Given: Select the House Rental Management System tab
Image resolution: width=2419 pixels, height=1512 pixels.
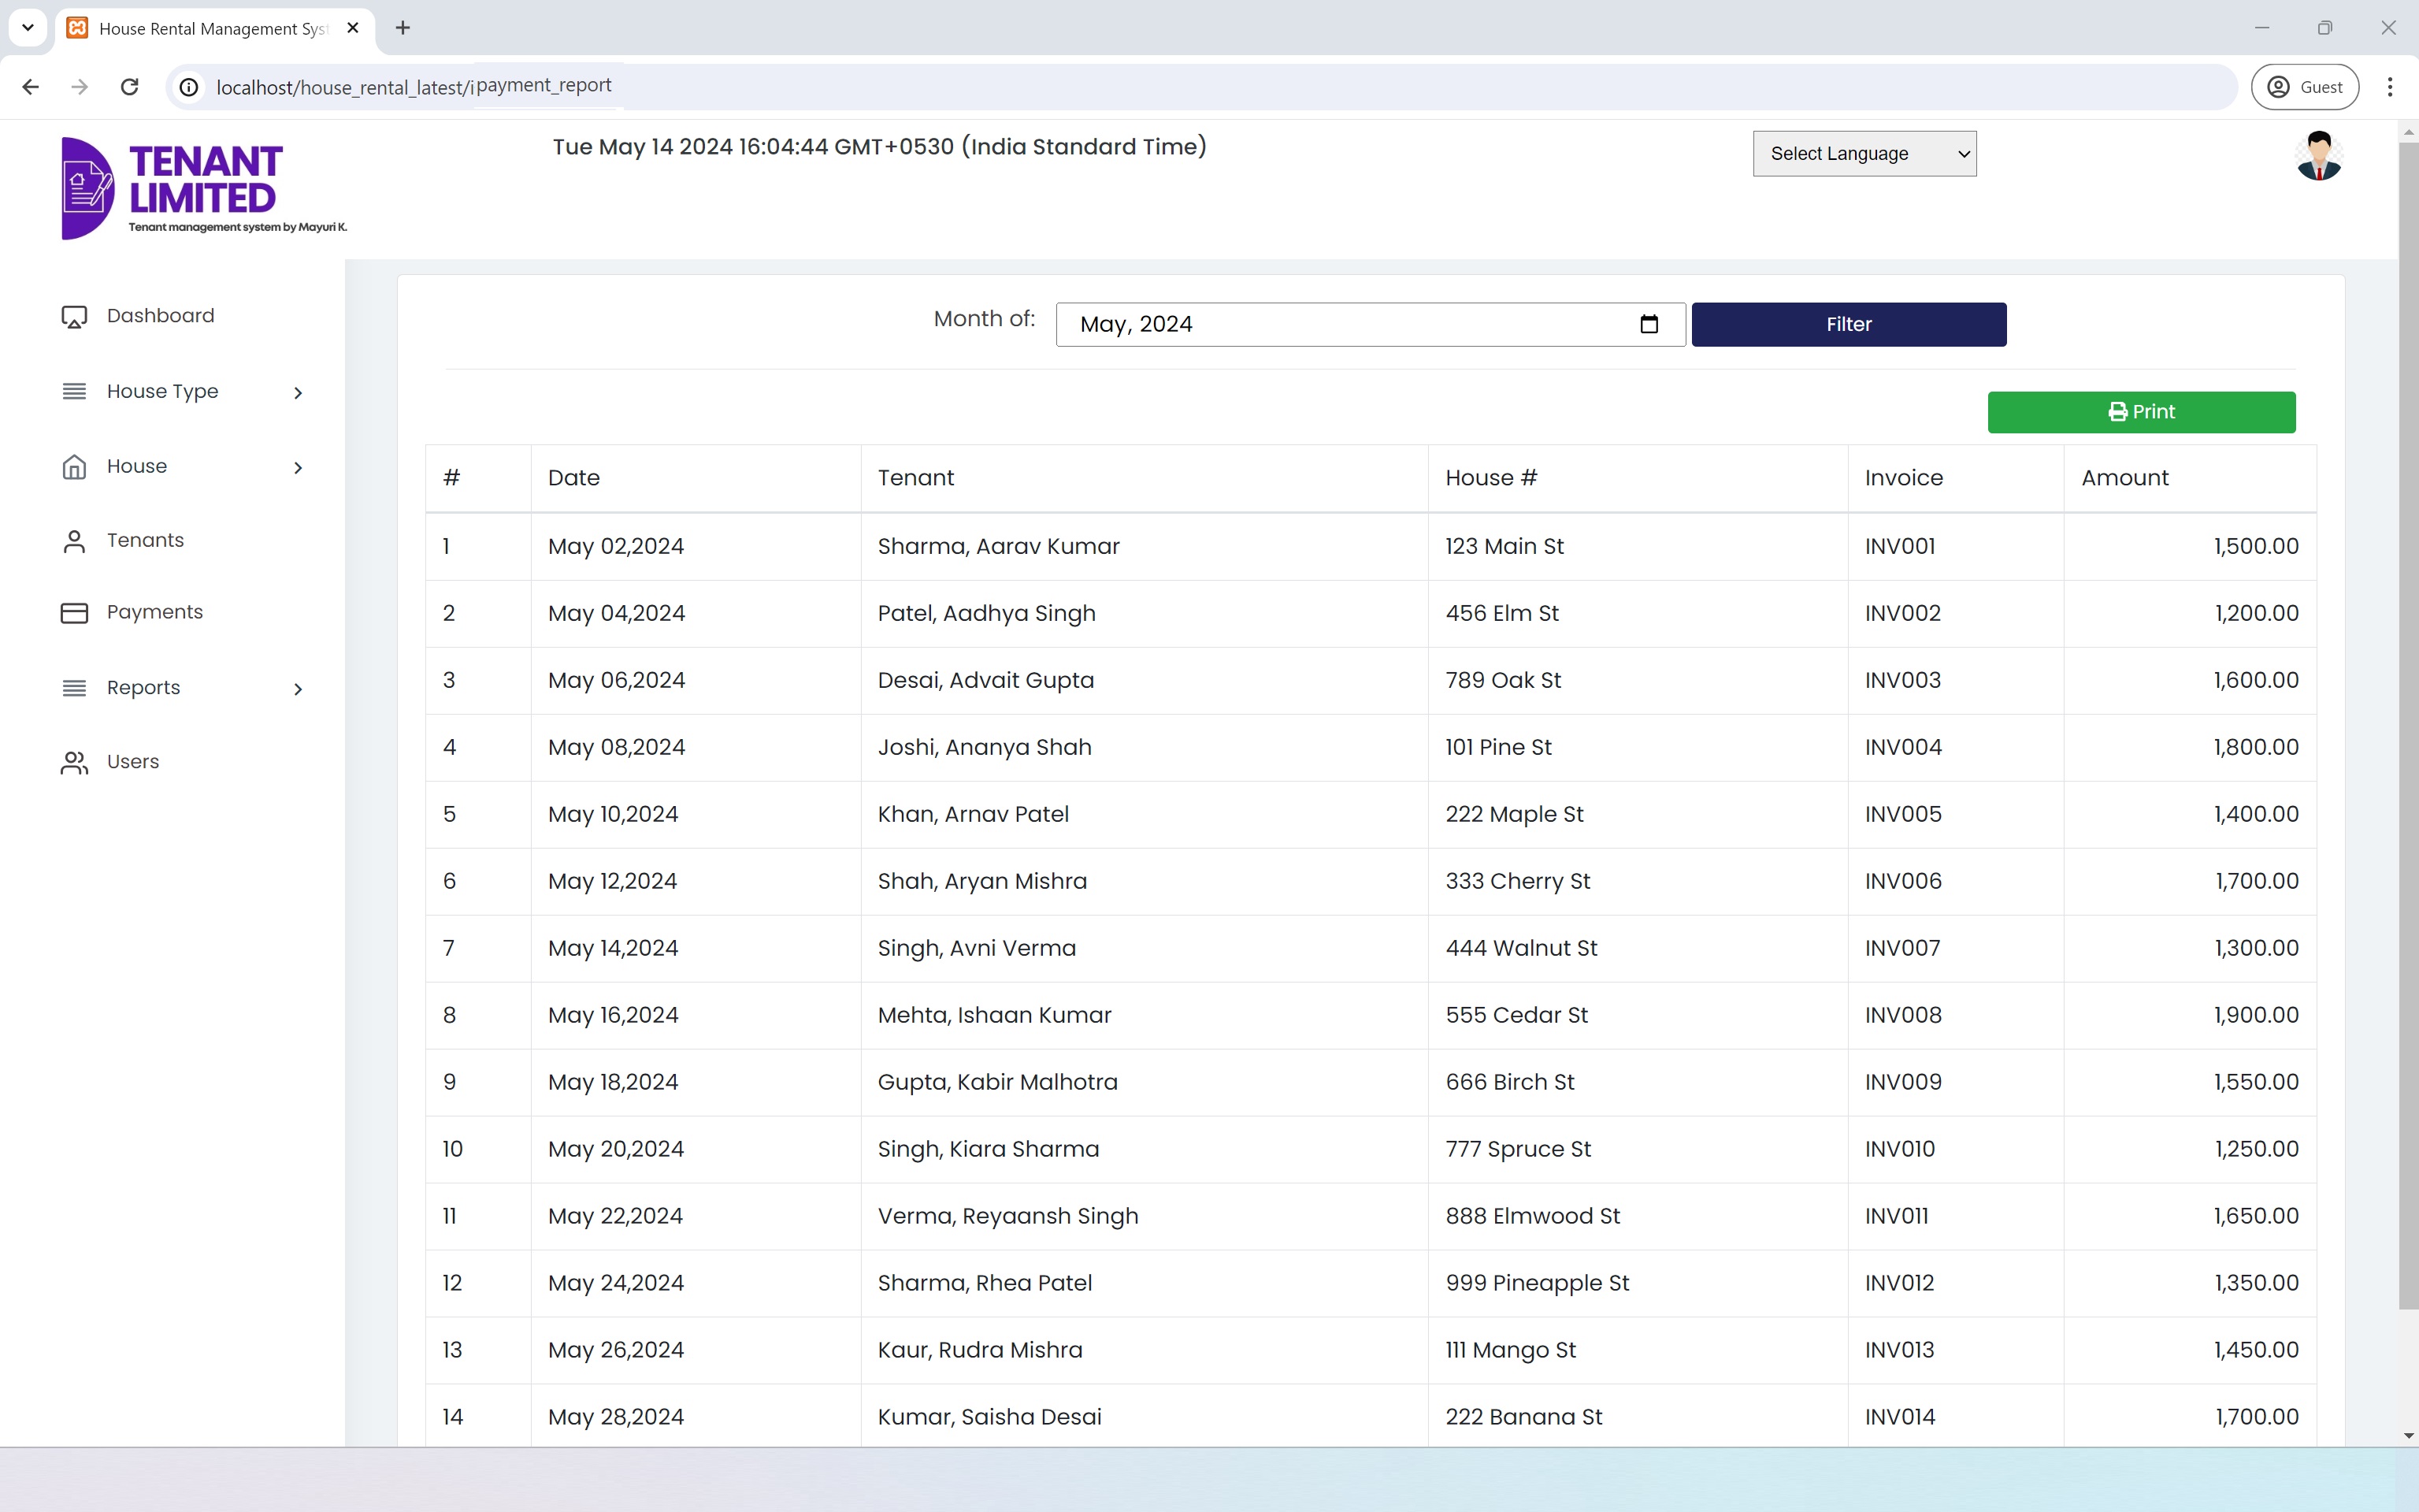Looking at the screenshot, I should coord(215,29).
